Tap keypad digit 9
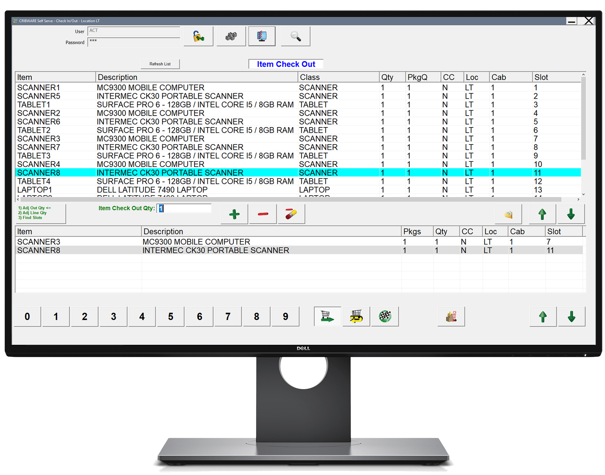 coord(285,316)
